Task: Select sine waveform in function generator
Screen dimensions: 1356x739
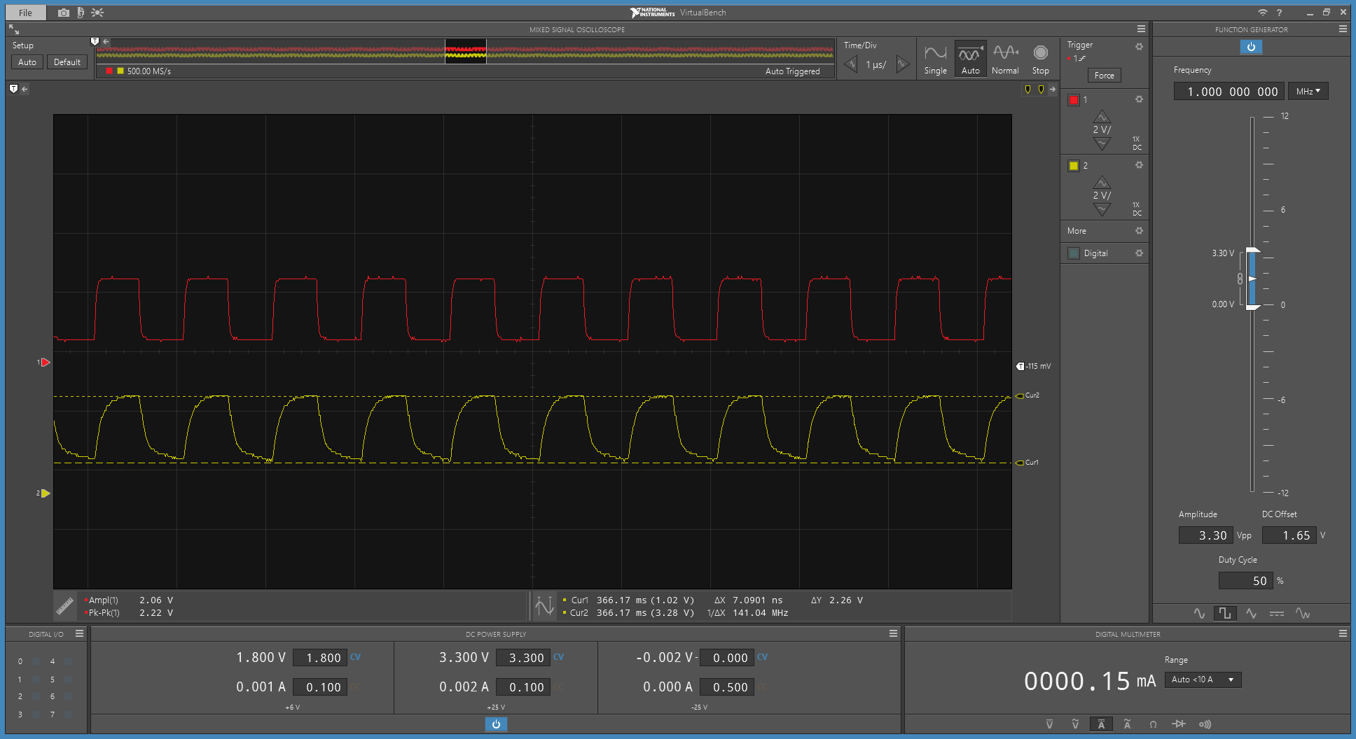Action: (x=1199, y=614)
